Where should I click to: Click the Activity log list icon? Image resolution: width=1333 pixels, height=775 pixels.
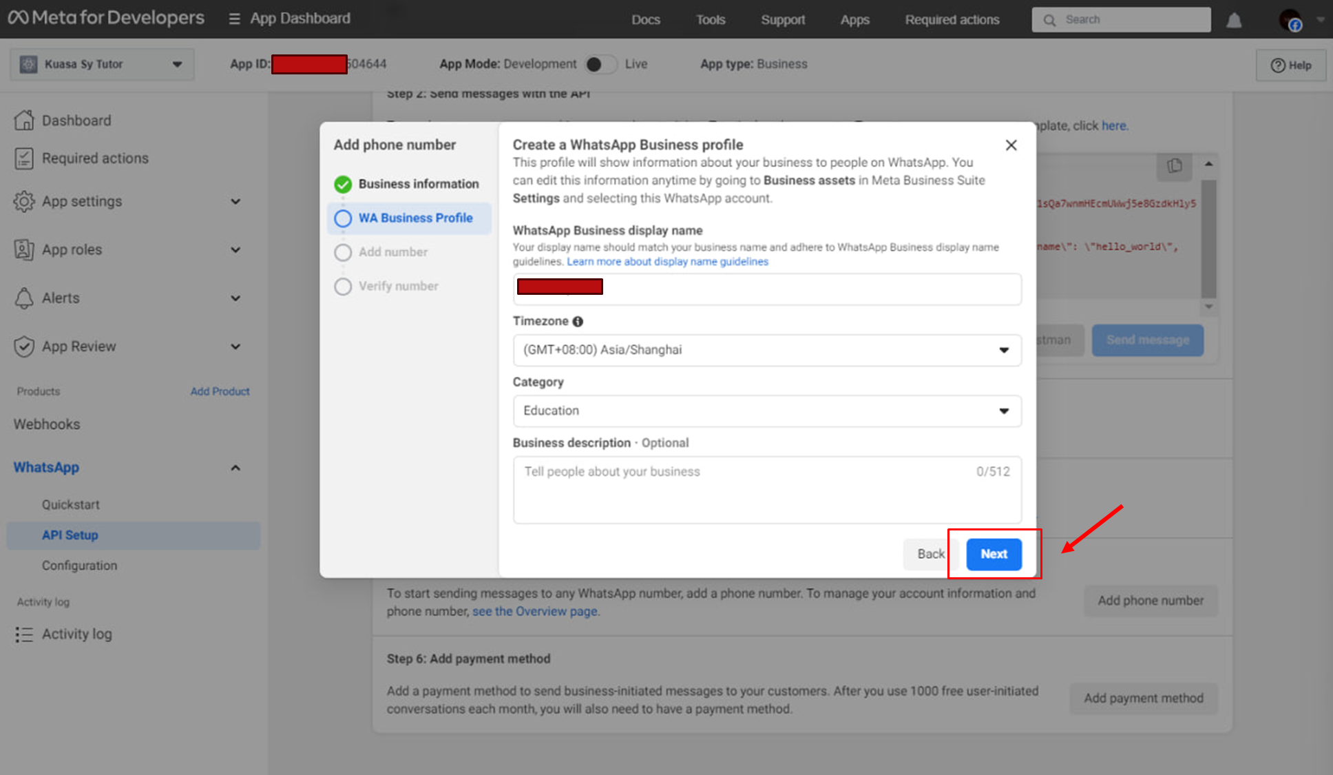(x=24, y=634)
